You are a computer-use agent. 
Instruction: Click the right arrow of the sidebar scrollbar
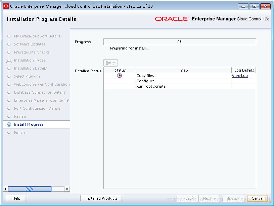tap(67, 189)
